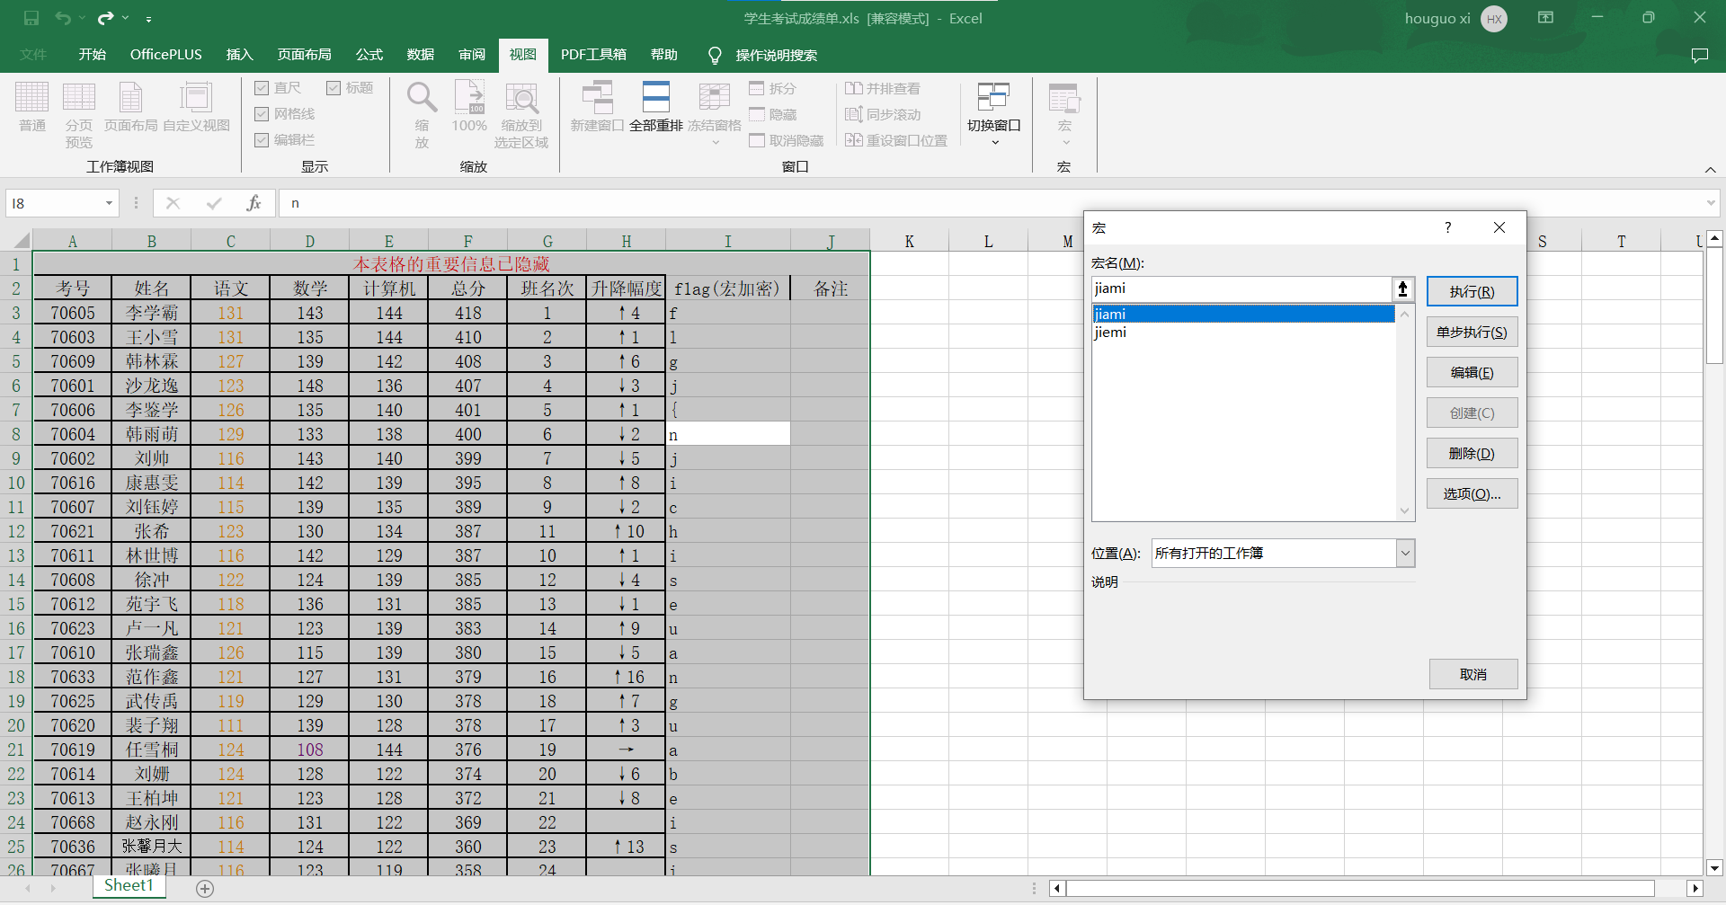Switch to the Data (数据) tab
This screenshot has width=1726, height=905.
pyautogui.click(x=421, y=54)
